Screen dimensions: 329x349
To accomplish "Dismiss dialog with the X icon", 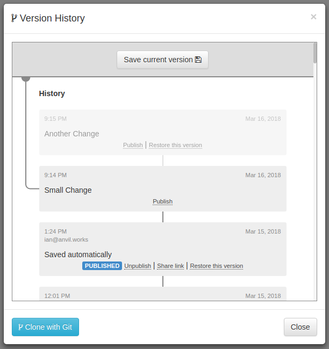I will (313, 17).
